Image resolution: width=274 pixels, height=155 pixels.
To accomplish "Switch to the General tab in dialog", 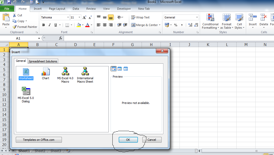I will (x=21, y=61).
